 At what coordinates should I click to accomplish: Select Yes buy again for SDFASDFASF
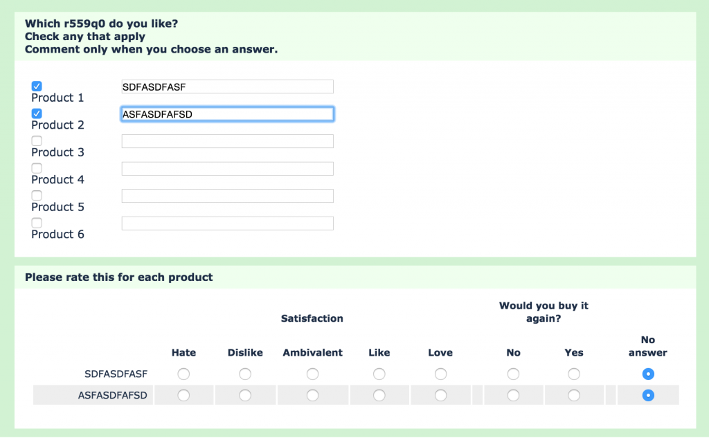coord(574,374)
